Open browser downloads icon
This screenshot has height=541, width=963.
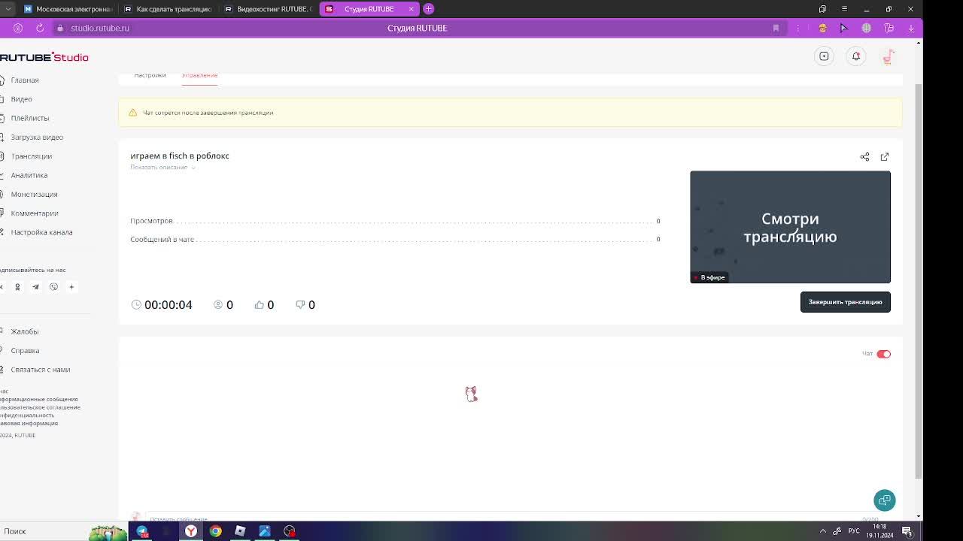[x=910, y=28]
